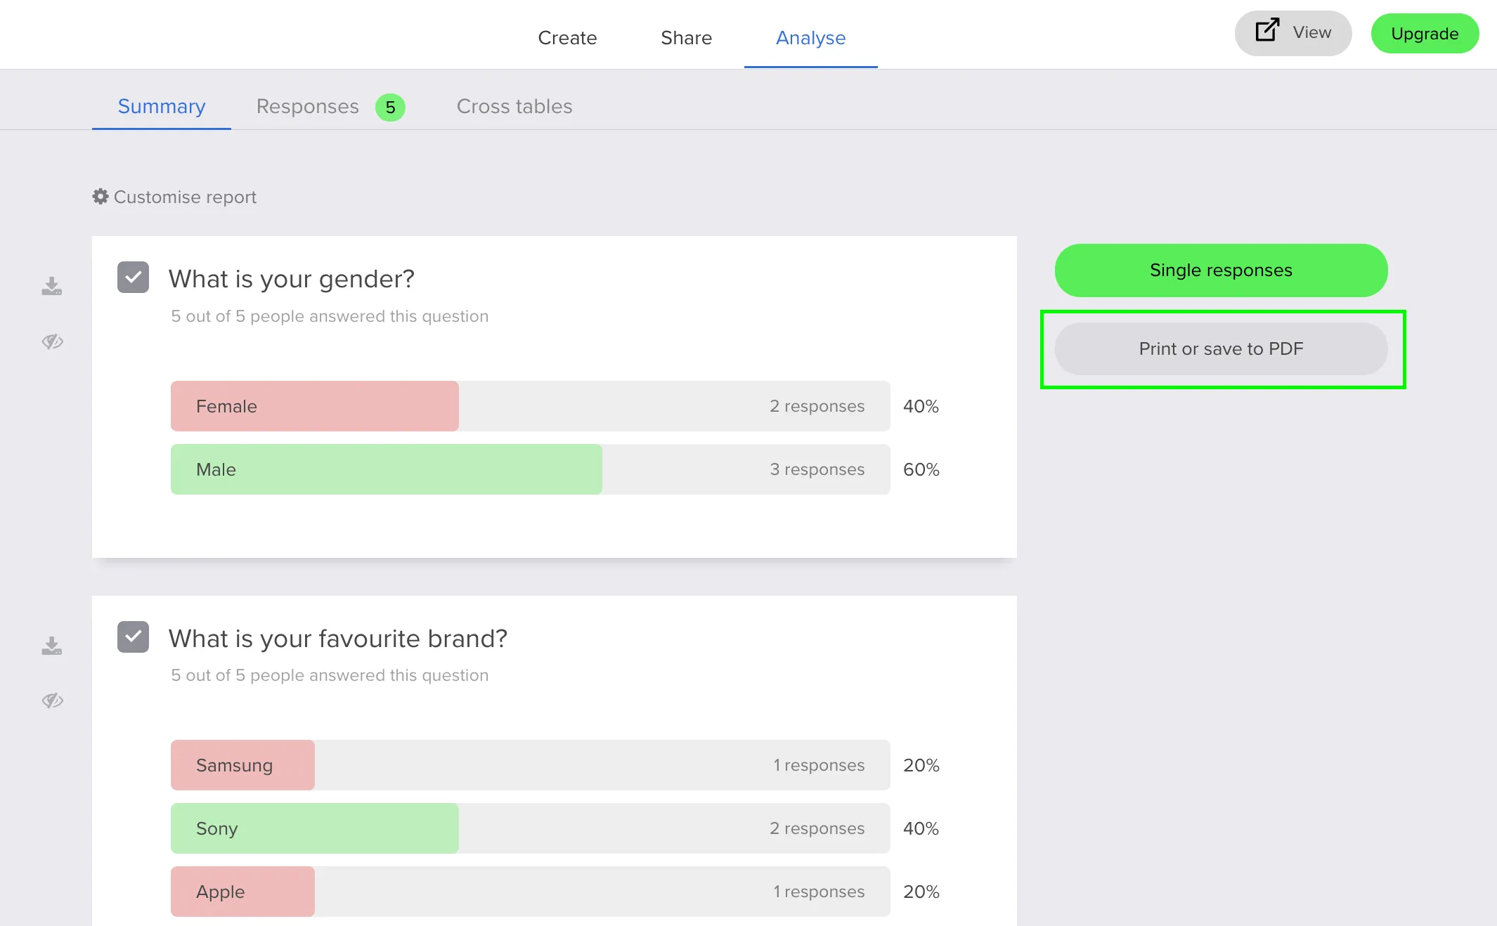The image size is (1497, 926).
Task: Click the pink Female result bar
Action: (x=314, y=406)
